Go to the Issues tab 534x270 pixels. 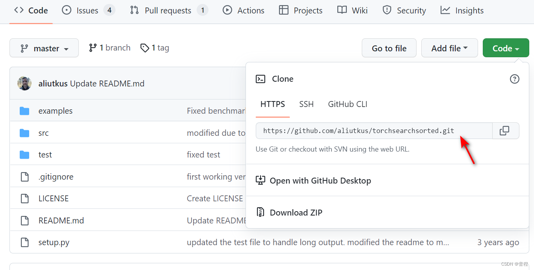(x=87, y=11)
